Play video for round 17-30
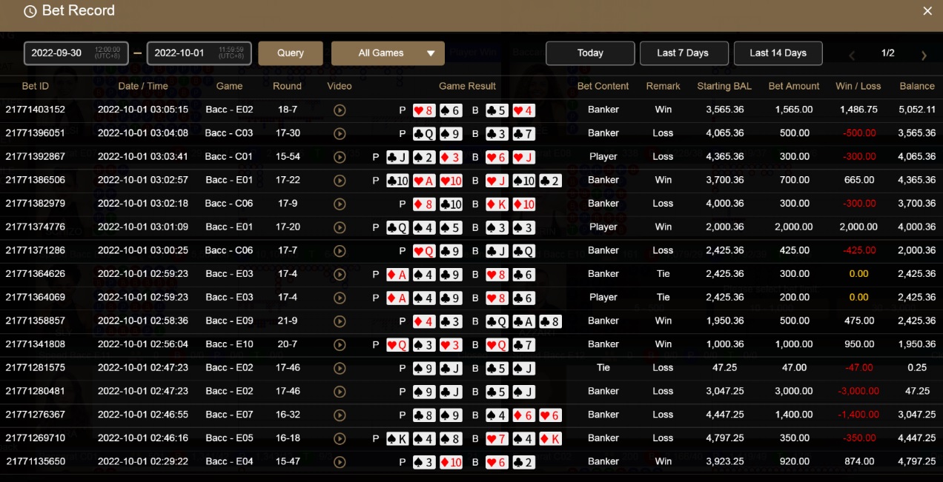943x482 pixels. [x=340, y=134]
